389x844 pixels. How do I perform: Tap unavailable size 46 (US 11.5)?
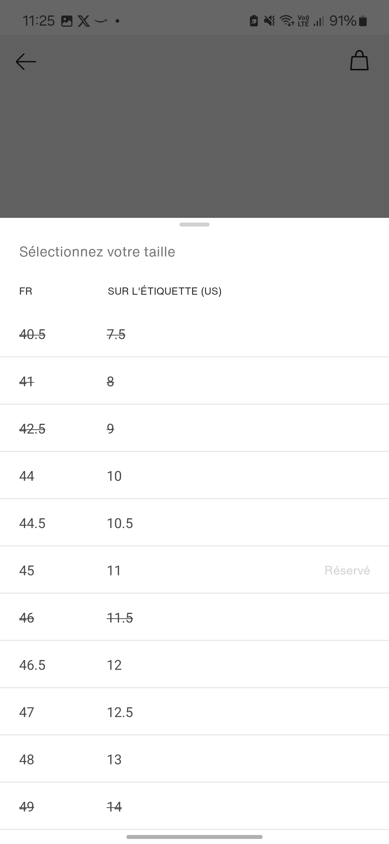(194, 617)
